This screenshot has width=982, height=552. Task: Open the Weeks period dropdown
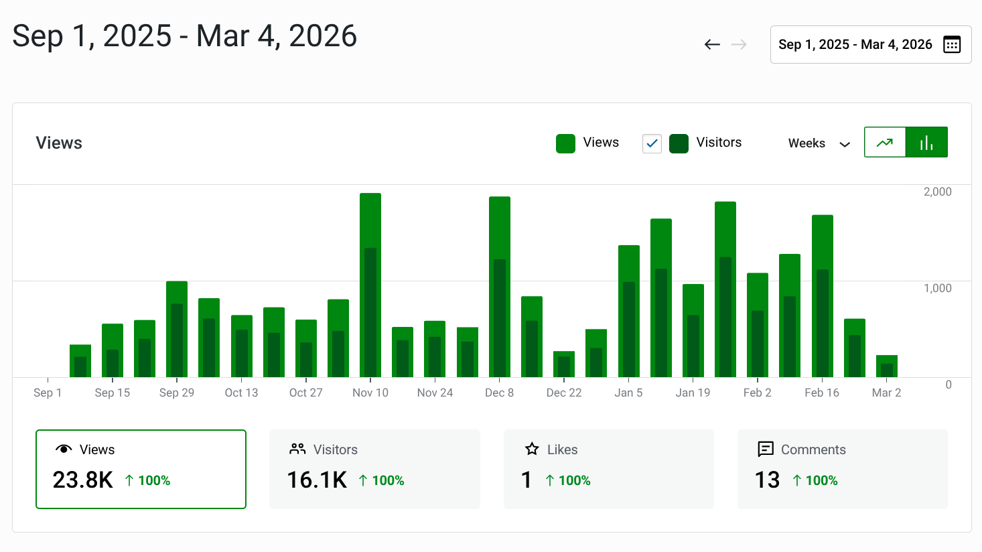tap(817, 143)
